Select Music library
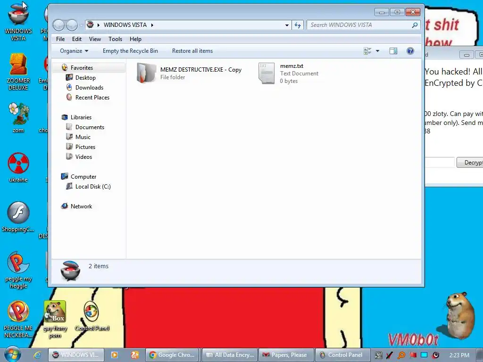 (x=83, y=137)
